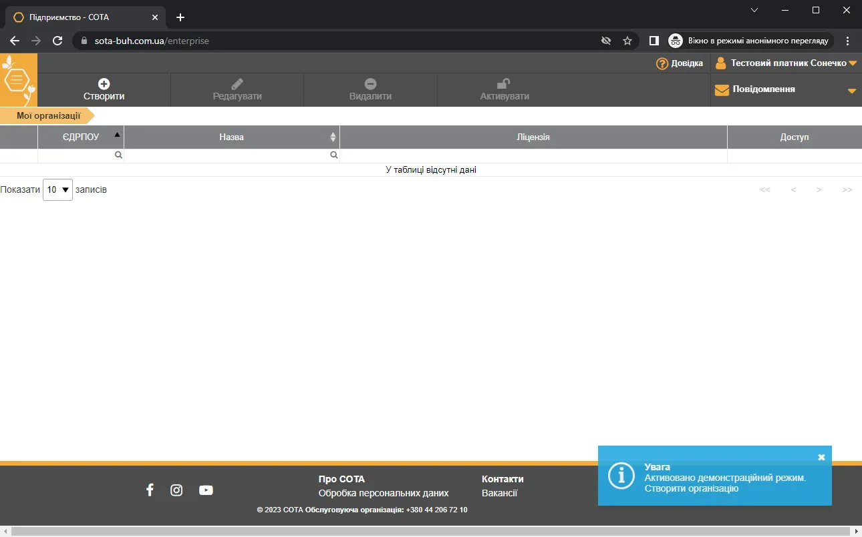
Task: Open the YouTube icon in footer
Action: 206,490
